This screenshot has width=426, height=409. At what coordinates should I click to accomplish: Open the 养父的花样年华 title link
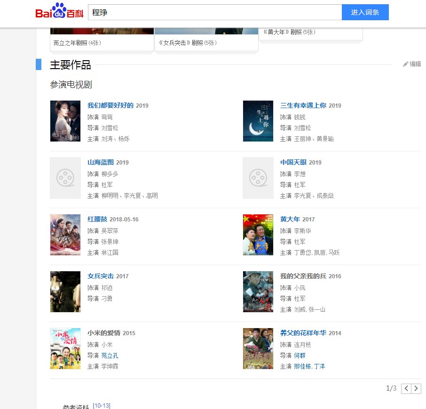303,333
